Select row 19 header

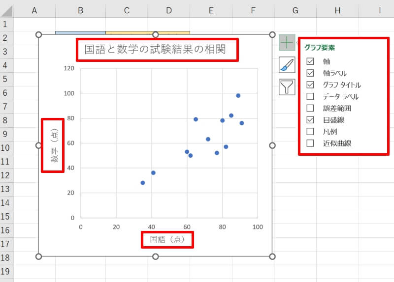[6, 272]
